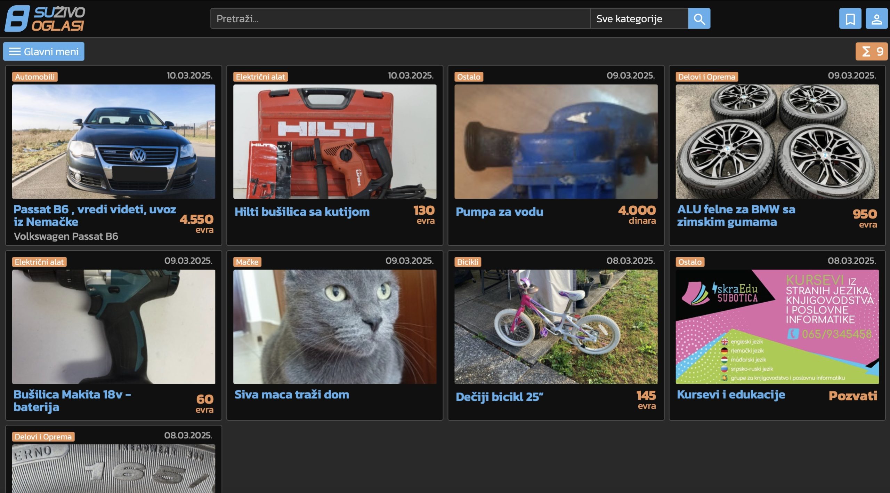Image resolution: width=890 pixels, height=493 pixels.
Task: Open the user account profile icon
Action: click(x=876, y=19)
